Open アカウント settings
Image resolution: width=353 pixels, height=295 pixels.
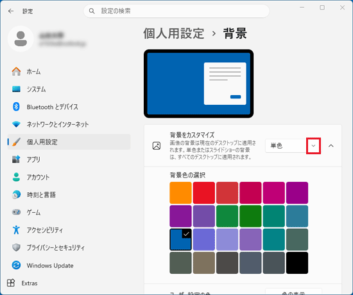pos(69,177)
